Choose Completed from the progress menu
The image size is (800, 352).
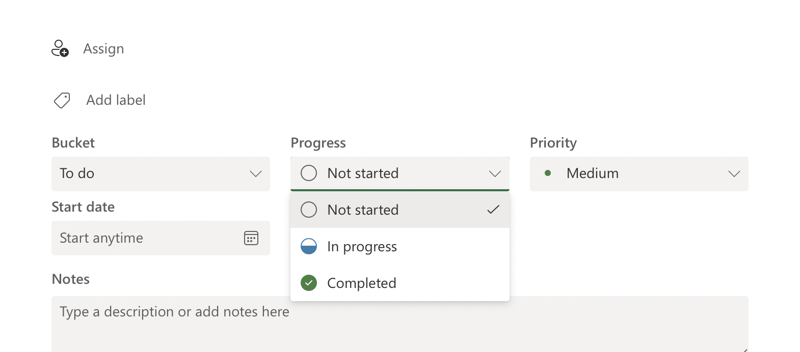tap(362, 283)
